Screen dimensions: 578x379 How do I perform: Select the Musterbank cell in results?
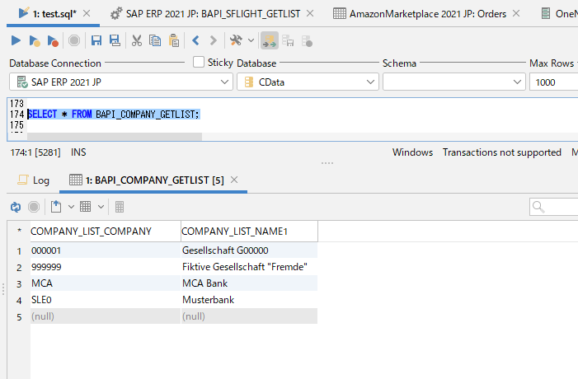(208, 300)
